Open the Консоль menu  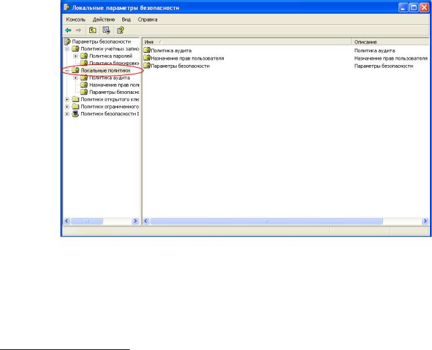point(76,19)
